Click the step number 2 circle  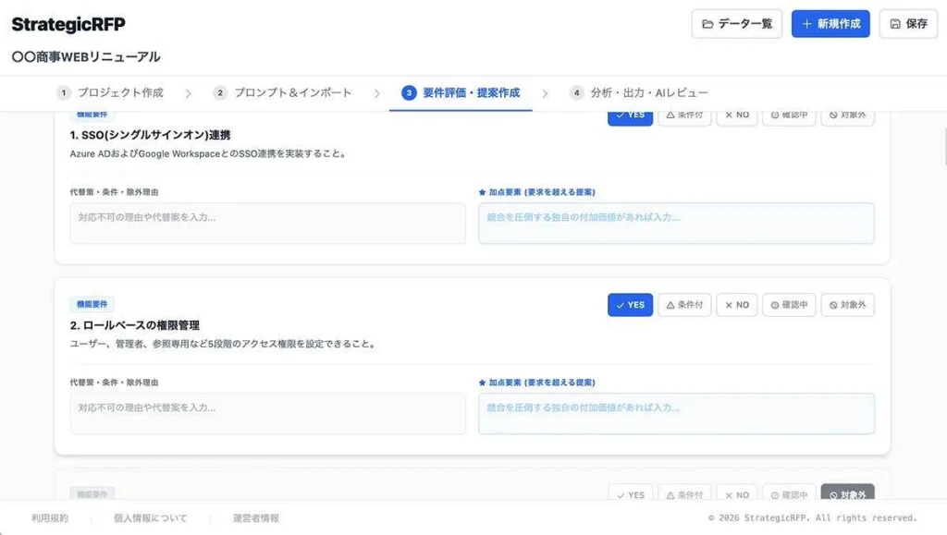click(x=220, y=92)
